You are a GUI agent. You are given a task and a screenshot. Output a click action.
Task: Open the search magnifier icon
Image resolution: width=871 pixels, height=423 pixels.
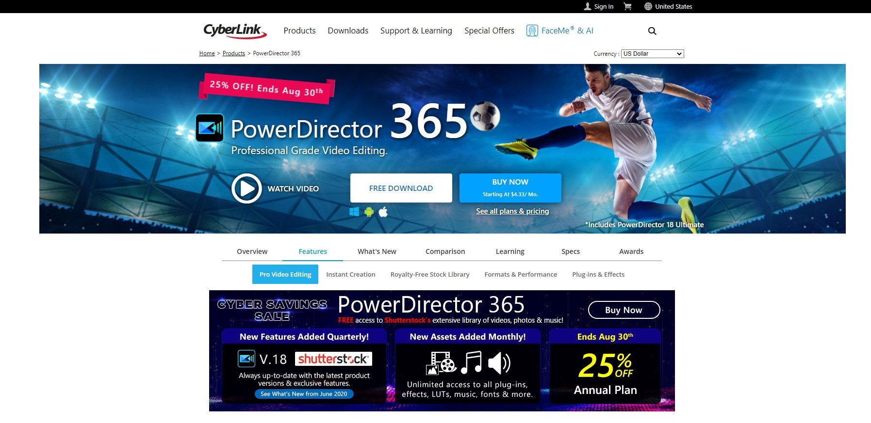pyautogui.click(x=652, y=31)
